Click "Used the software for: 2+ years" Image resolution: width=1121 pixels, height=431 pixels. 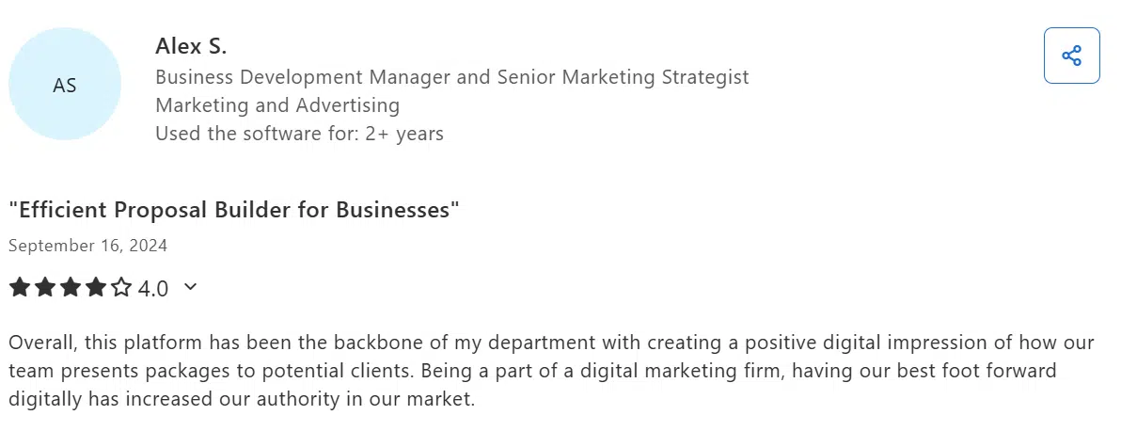299,134
